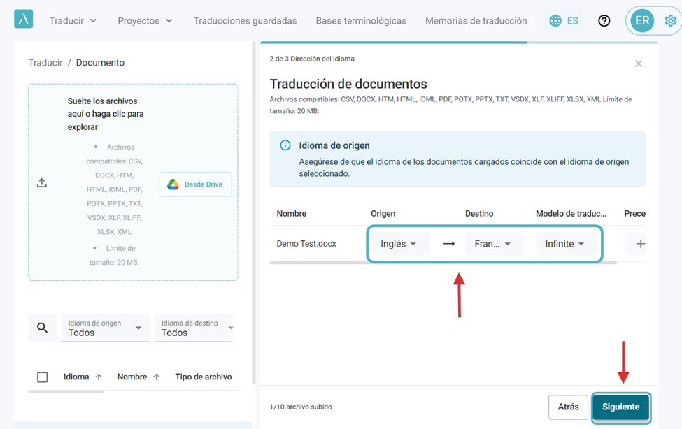Expand the Idioma de destino Todos filter

tap(195, 328)
